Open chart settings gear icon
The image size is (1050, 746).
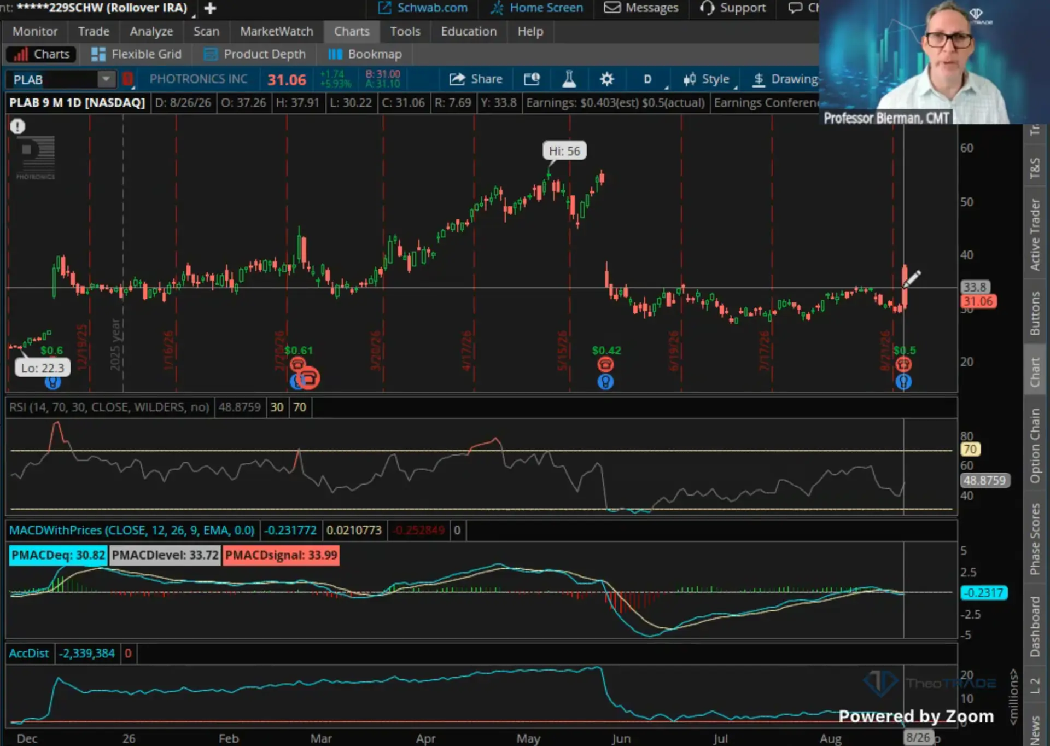[606, 79]
